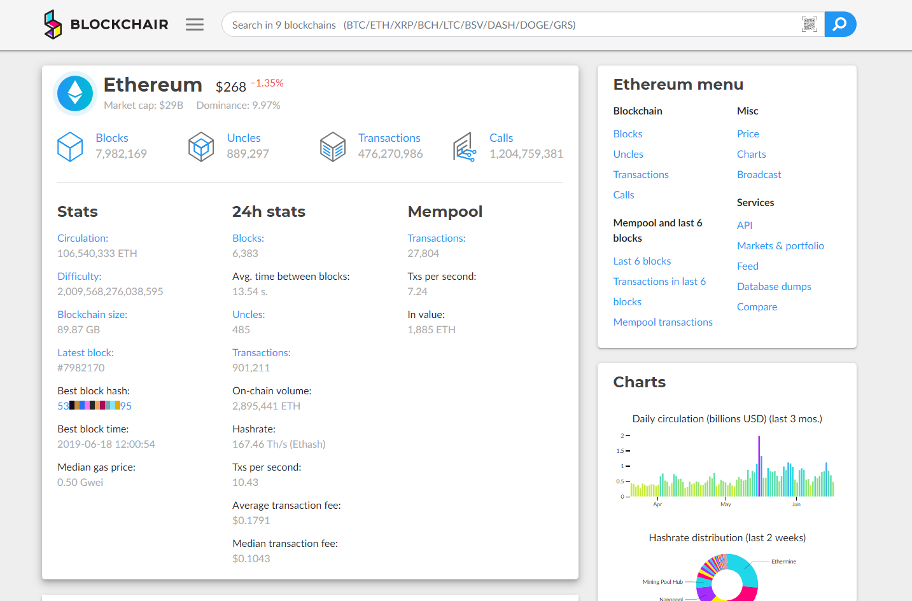Open Charts under Misc
Image resolution: width=912 pixels, height=601 pixels.
752,154
